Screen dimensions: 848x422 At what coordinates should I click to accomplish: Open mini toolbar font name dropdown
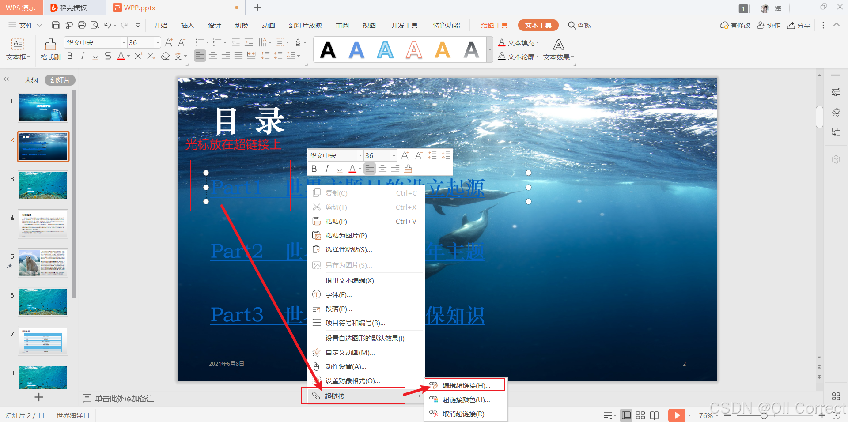click(360, 155)
